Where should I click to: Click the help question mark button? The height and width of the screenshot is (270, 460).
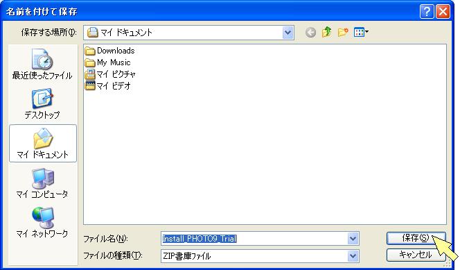[x=427, y=12]
